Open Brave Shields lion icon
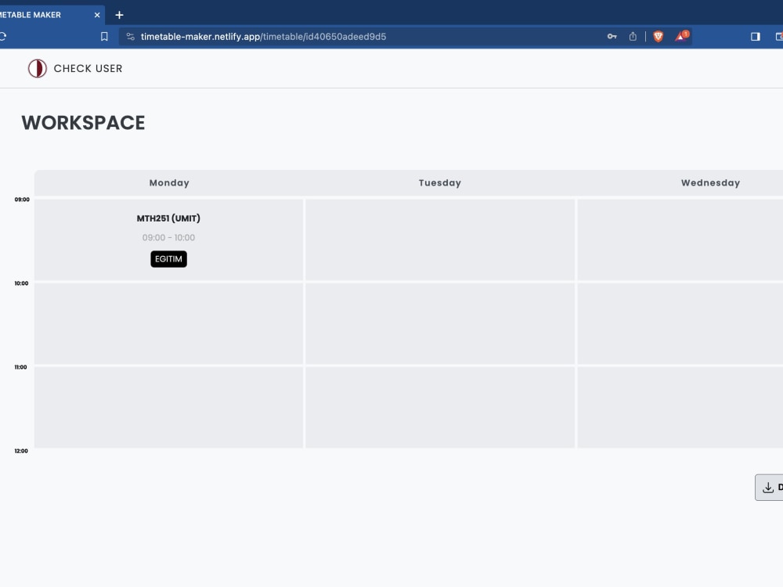Viewport: 783px width, 587px height. 659,37
